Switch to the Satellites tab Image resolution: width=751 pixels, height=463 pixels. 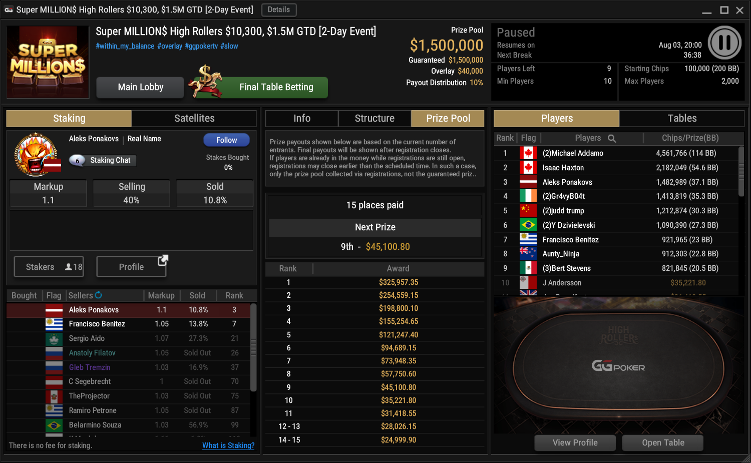coord(194,119)
